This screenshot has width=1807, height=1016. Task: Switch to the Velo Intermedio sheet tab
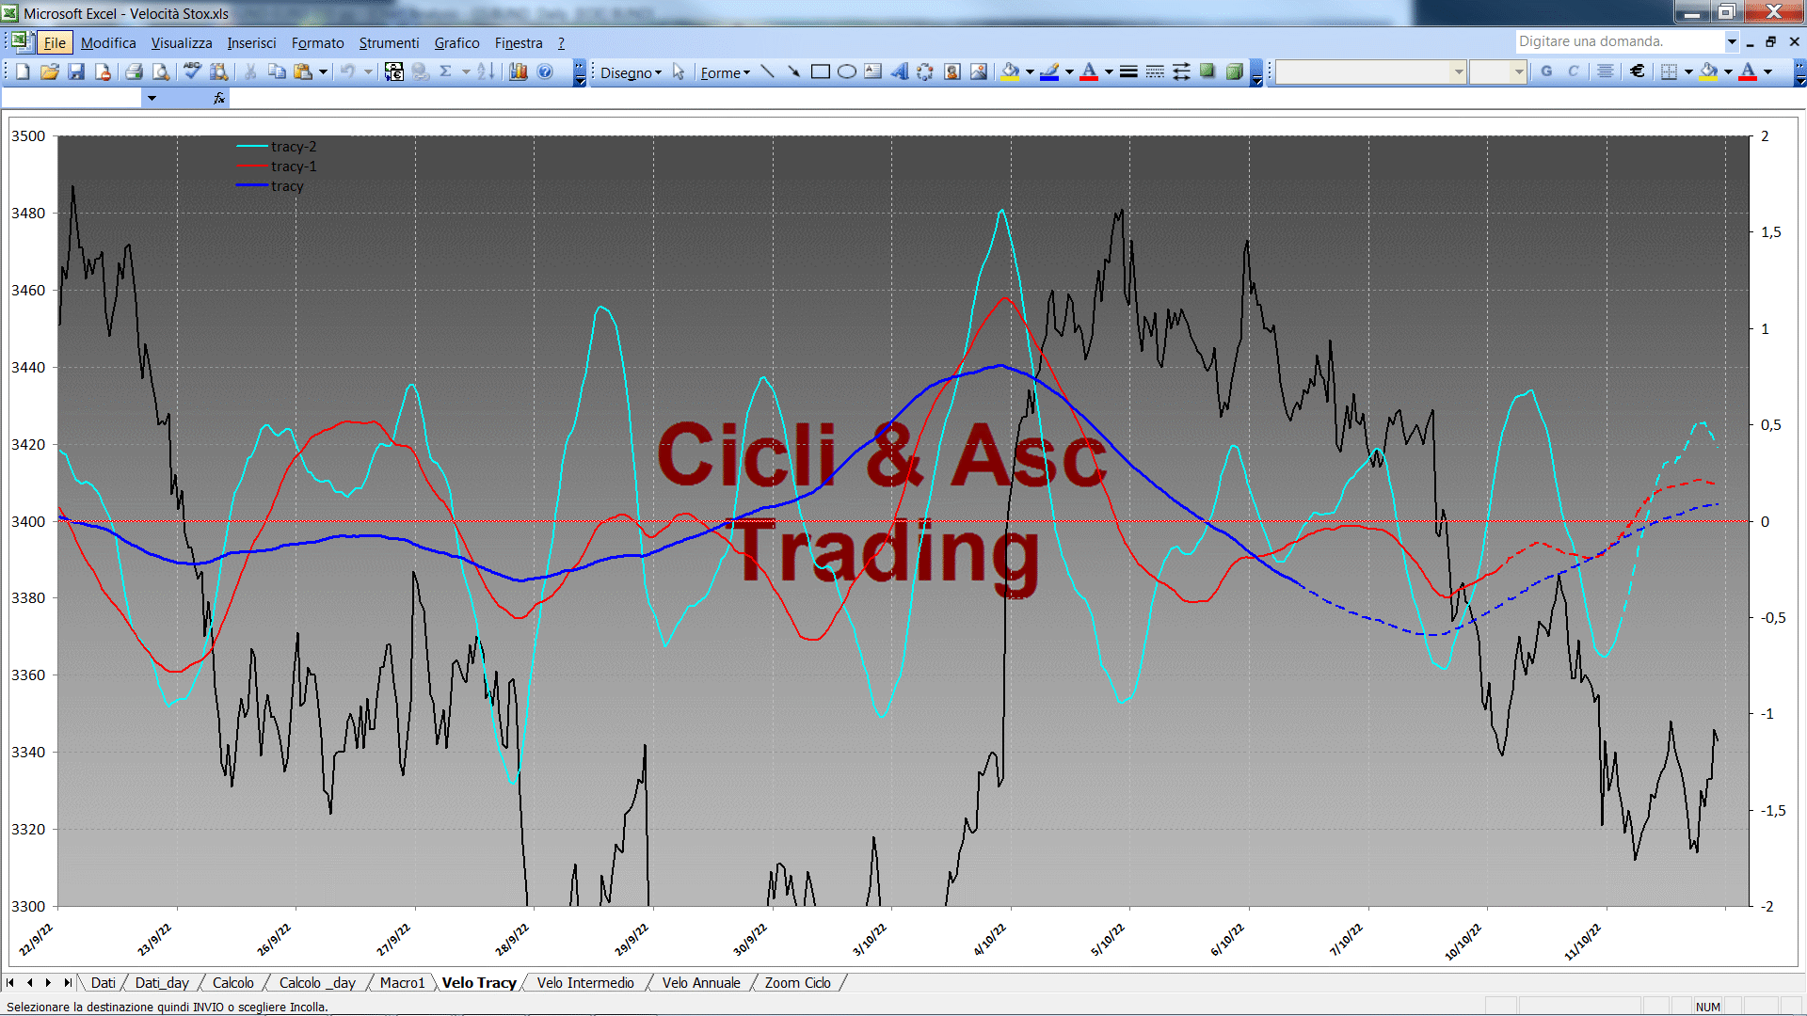[585, 982]
